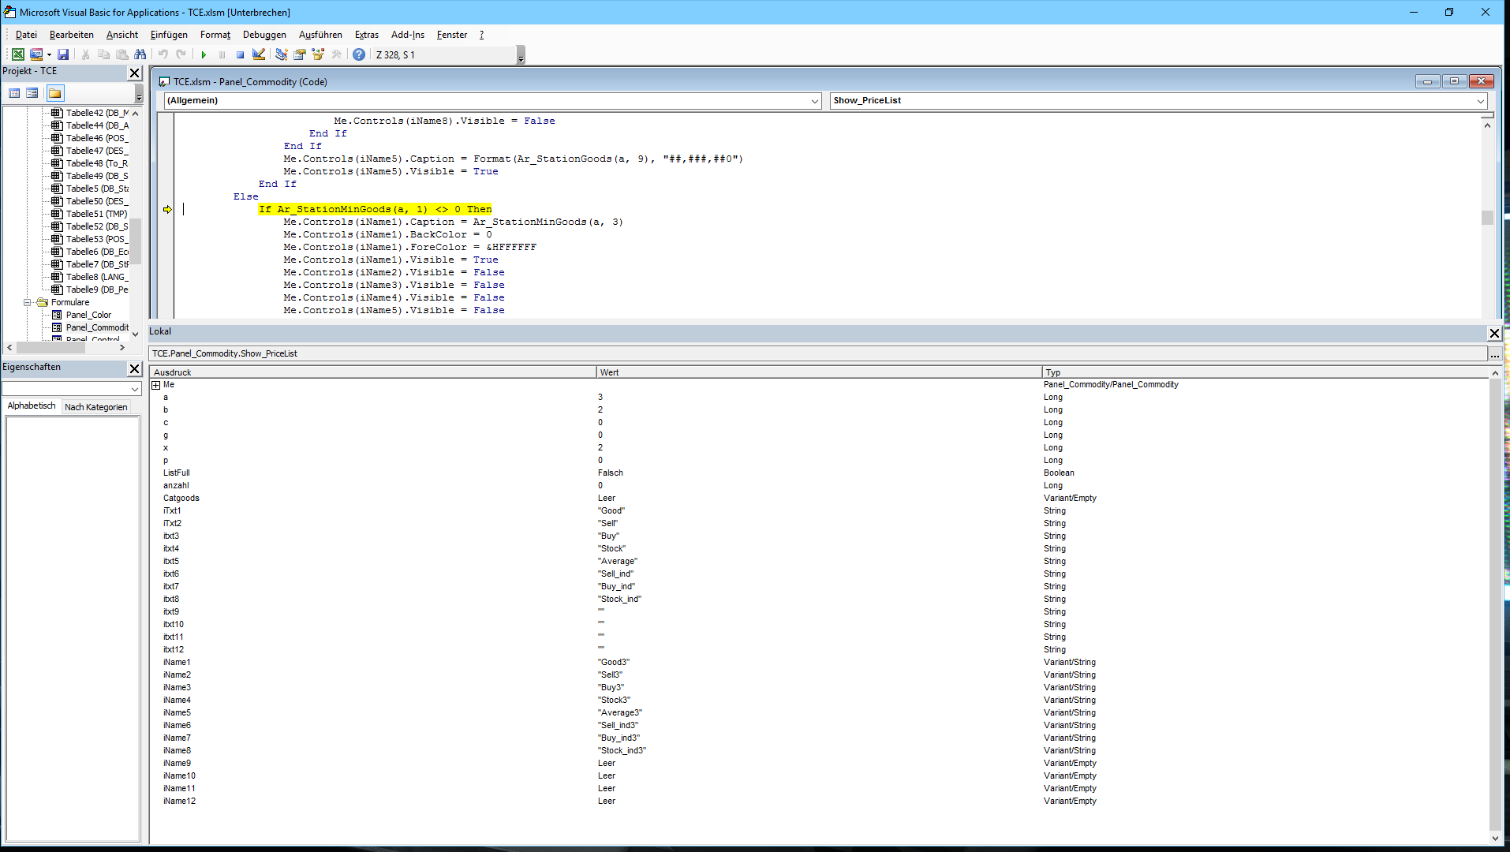Click the yellow execution arrow in margin

[167, 209]
